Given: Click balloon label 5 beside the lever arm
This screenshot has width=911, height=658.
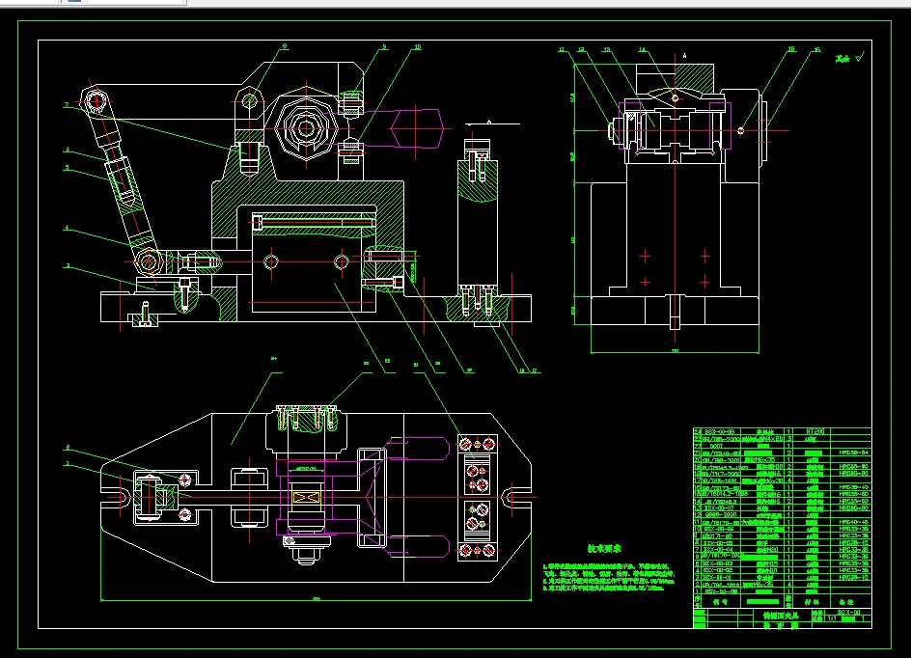Looking at the screenshot, I should click(67, 168).
